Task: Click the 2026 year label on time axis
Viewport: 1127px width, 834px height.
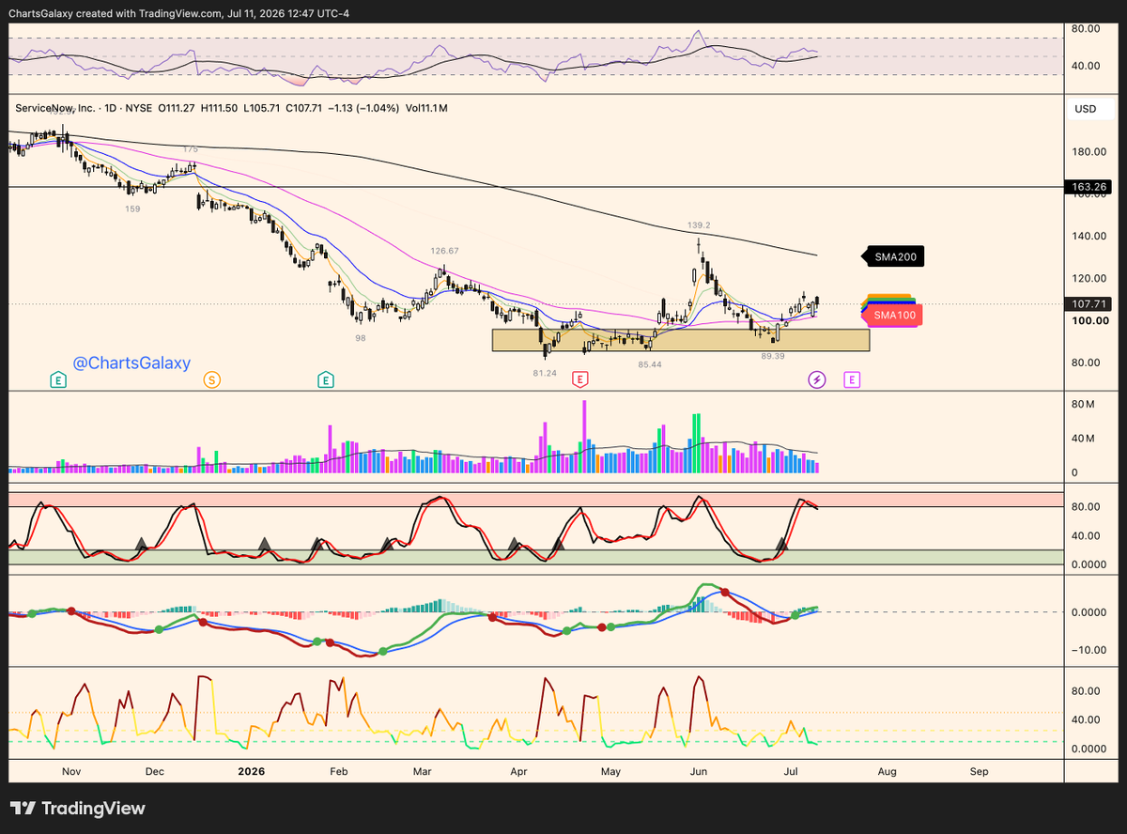Action: click(251, 772)
